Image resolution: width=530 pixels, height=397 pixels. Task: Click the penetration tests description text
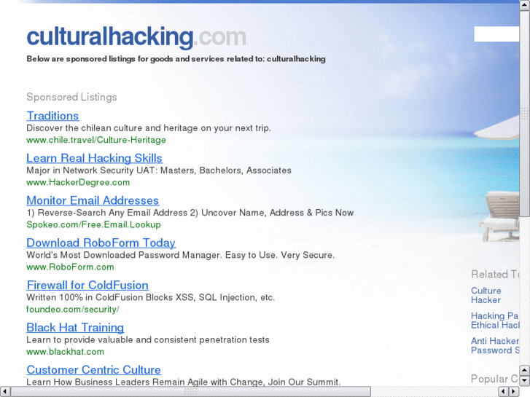(x=148, y=339)
